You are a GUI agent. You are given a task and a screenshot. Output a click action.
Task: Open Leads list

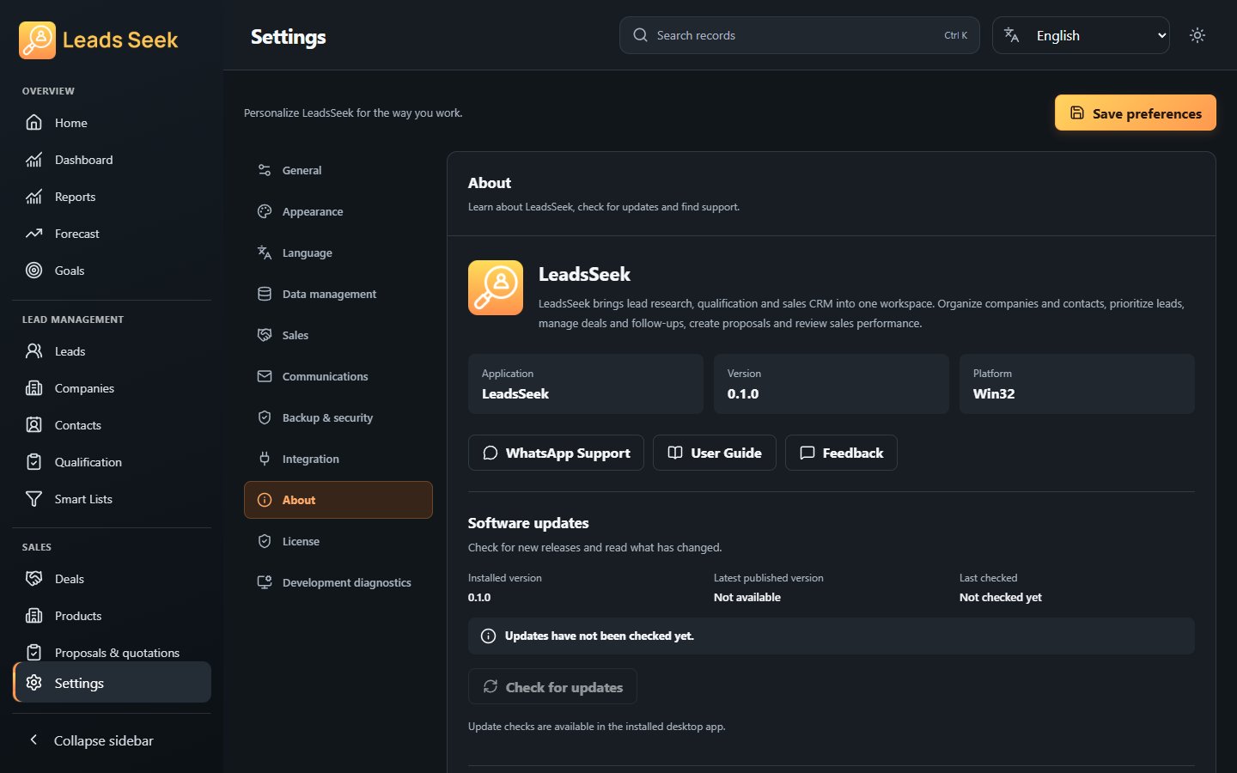[112, 351]
